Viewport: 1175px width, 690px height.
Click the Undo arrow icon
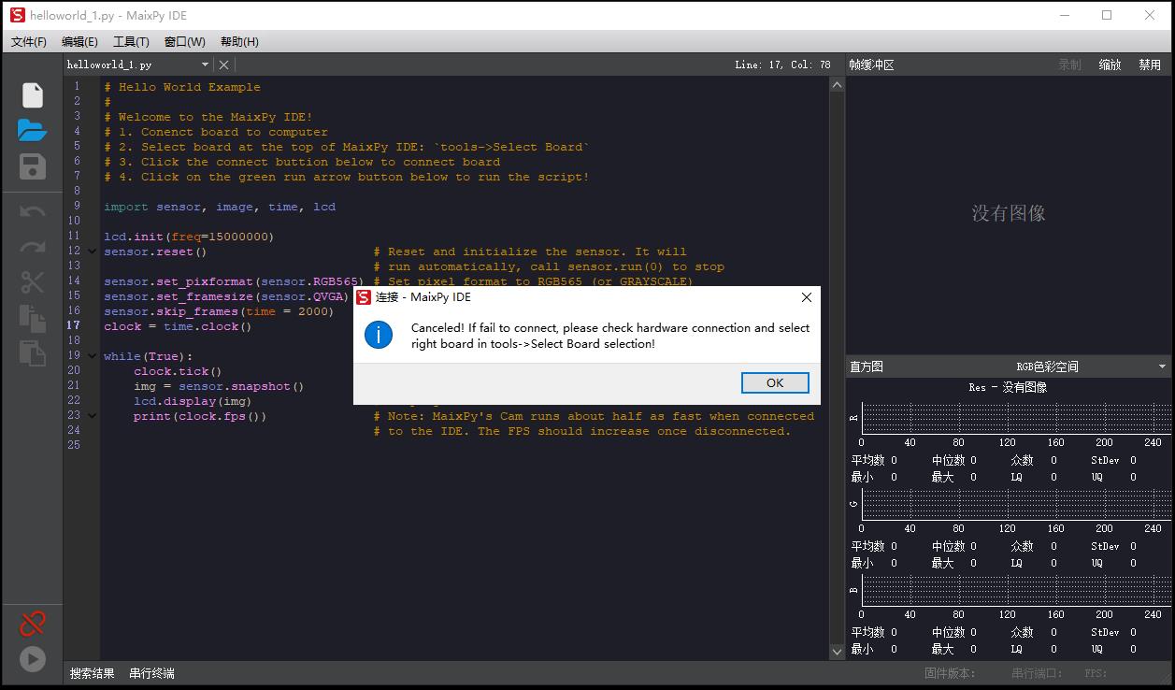(33, 211)
